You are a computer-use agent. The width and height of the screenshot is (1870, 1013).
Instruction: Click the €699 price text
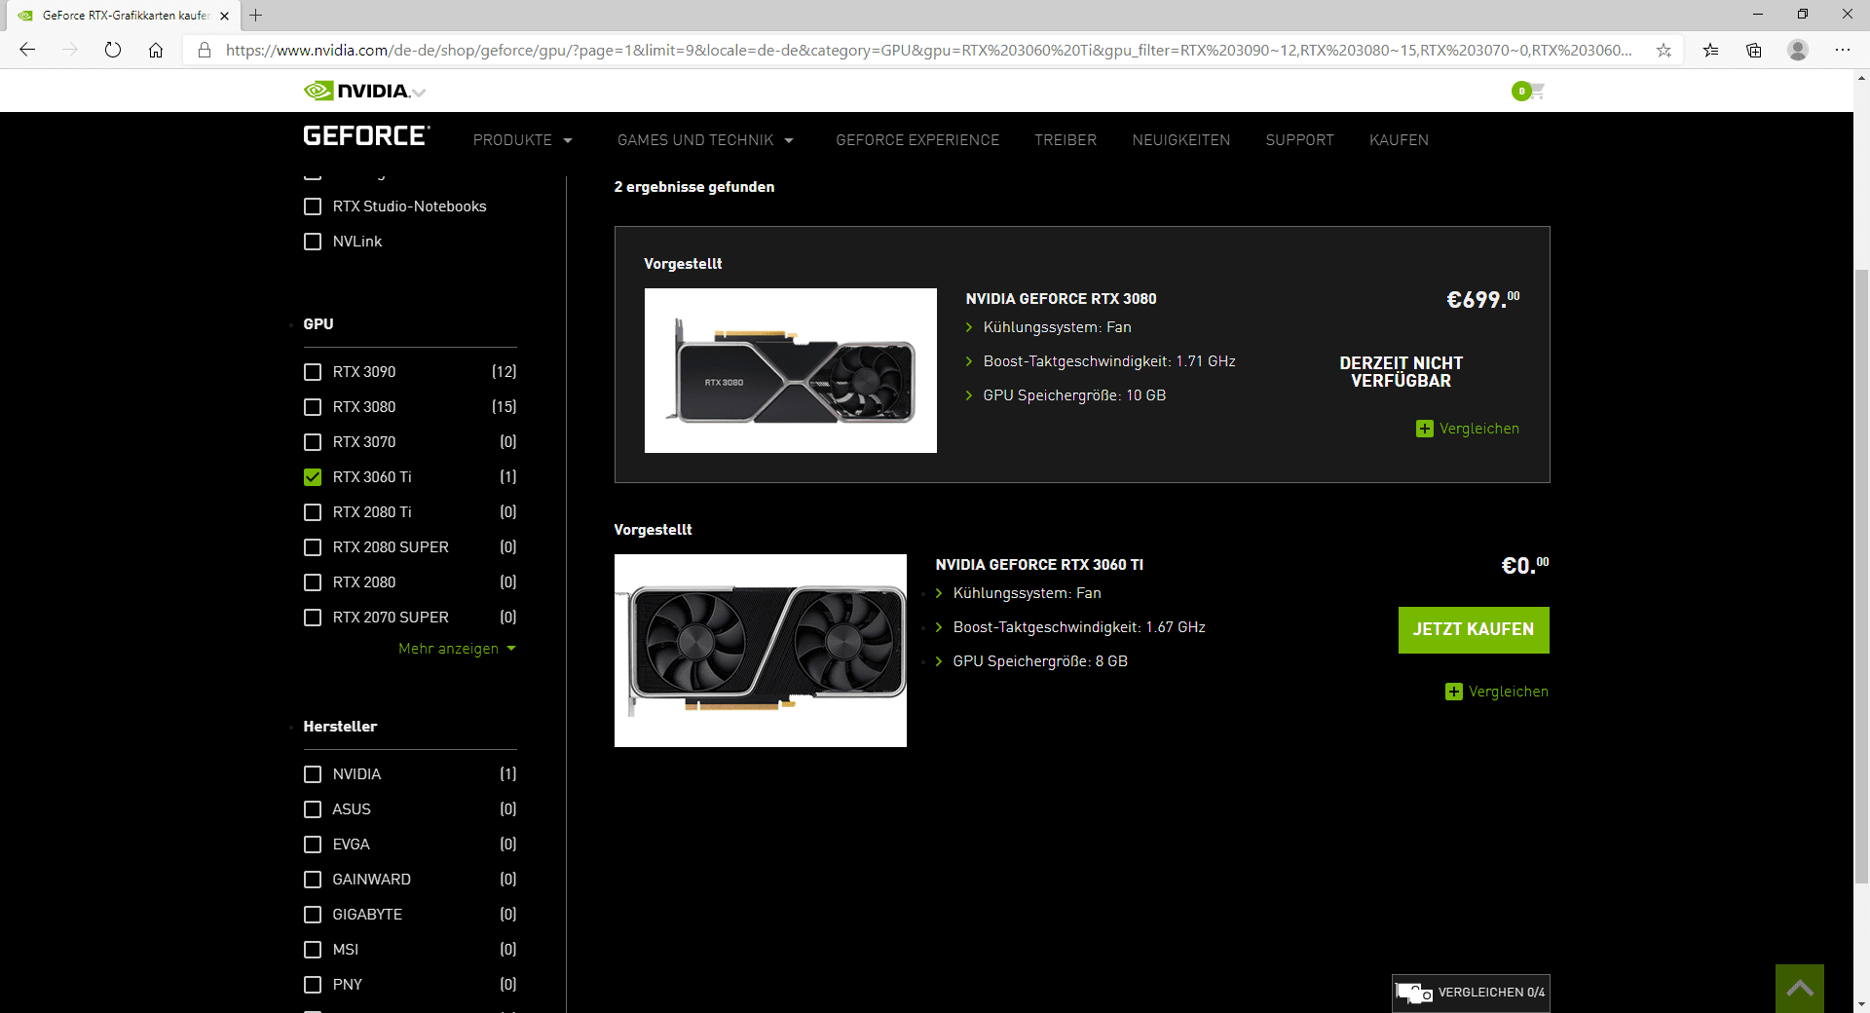tap(1482, 299)
